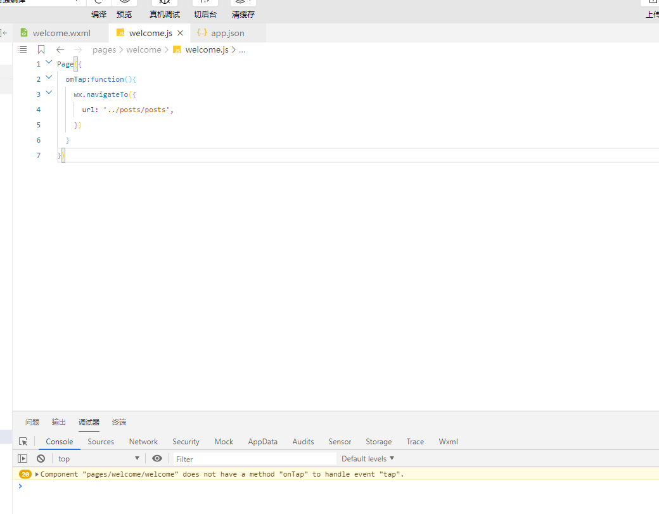Click the welcome folder breadcrumb
Image resolution: width=659 pixels, height=514 pixels.
tap(144, 49)
